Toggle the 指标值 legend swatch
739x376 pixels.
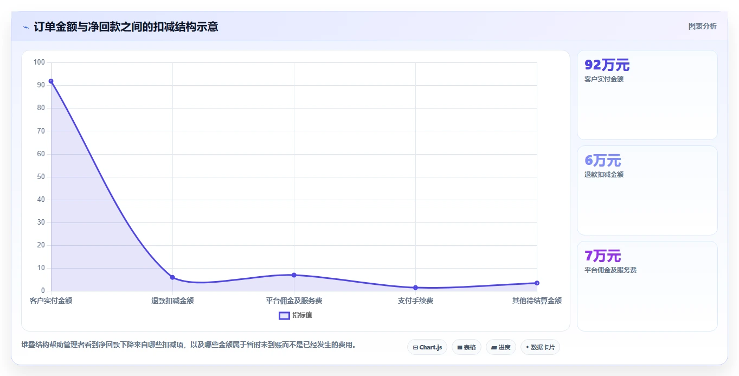[x=284, y=315]
